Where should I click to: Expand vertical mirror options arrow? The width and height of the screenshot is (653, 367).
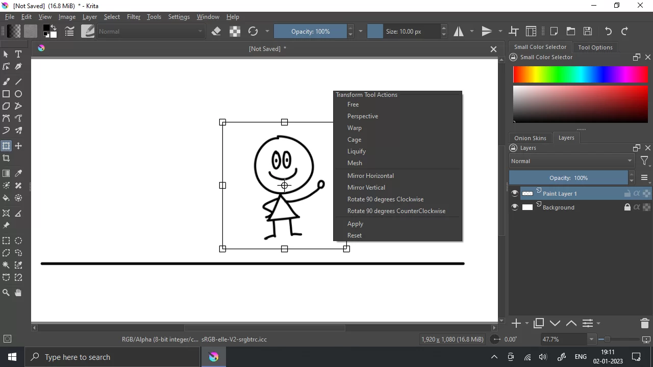click(500, 31)
